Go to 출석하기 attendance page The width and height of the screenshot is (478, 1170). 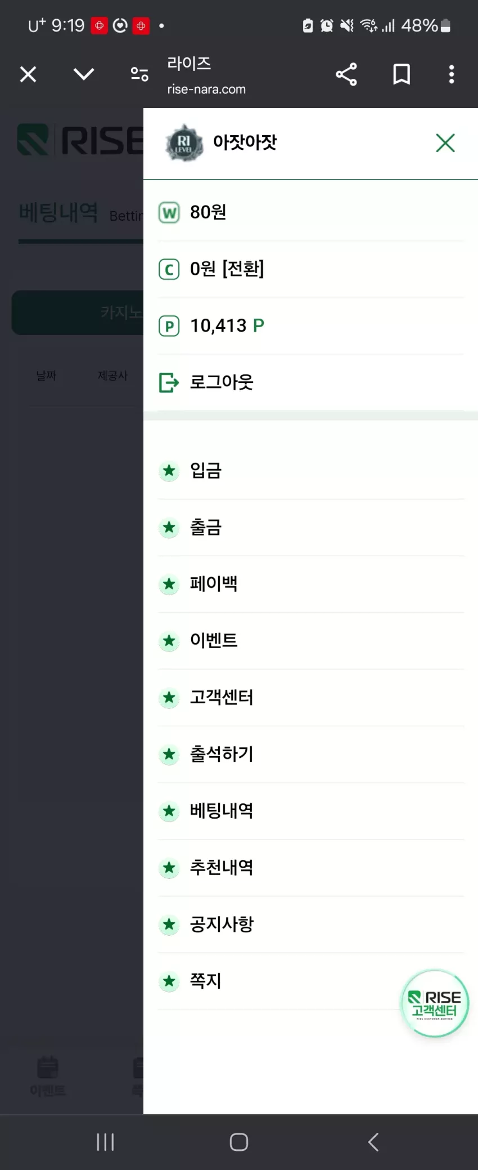(x=310, y=754)
